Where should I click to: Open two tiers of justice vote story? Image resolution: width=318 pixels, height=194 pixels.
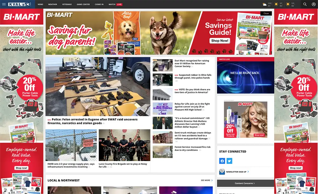[193, 91]
